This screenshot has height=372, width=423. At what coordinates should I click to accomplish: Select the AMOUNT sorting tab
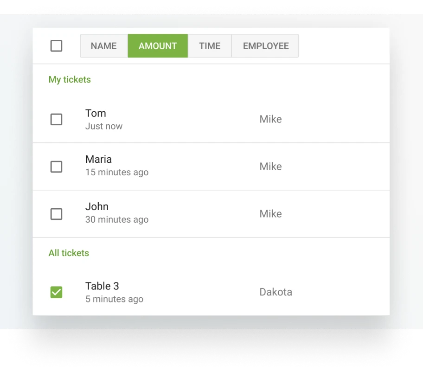158,45
